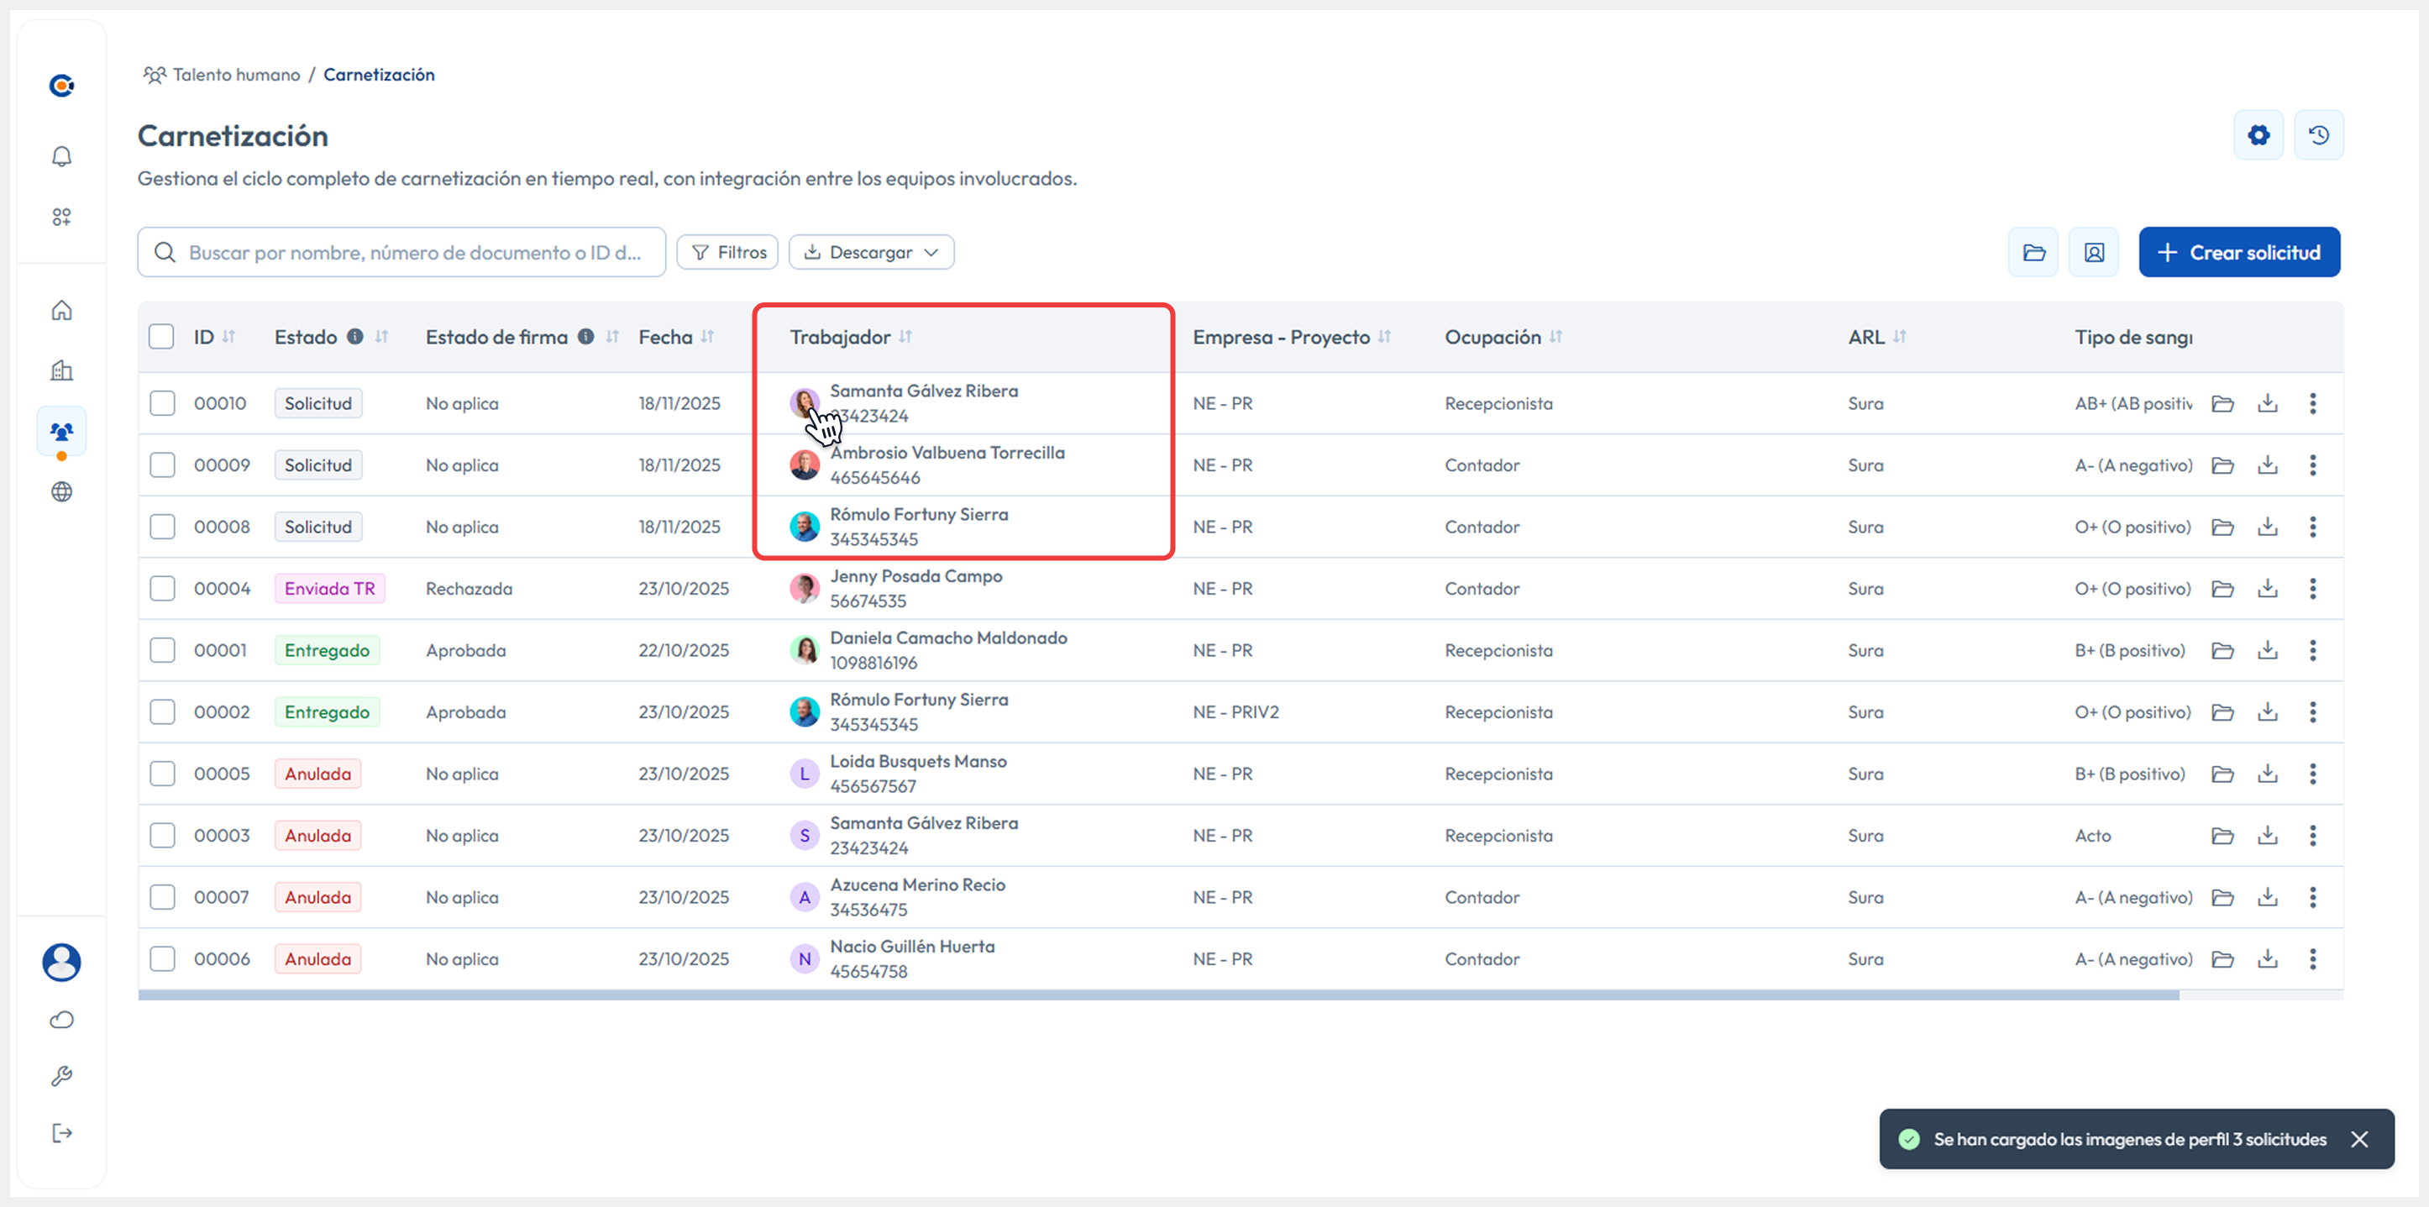This screenshot has width=2429, height=1207.
Task: Open three-dot menu for row 00004
Action: click(2312, 589)
